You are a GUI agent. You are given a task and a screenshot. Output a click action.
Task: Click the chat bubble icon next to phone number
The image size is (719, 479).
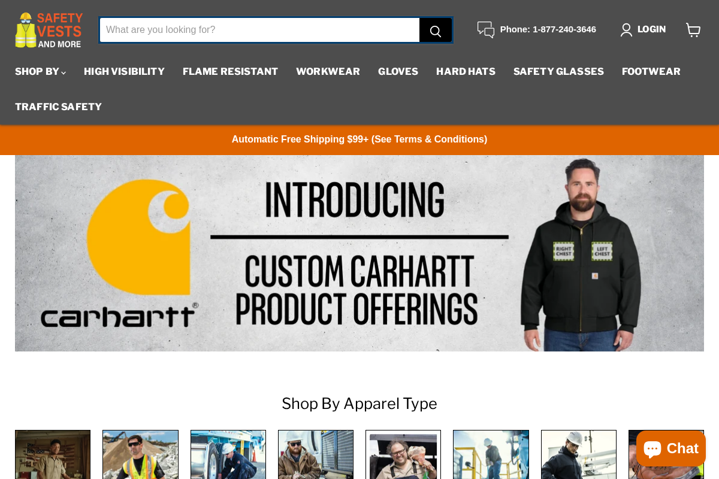pyautogui.click(x=485, y=29)
